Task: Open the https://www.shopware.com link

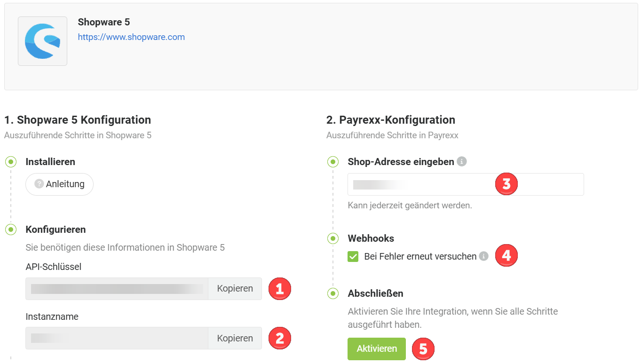Action: pyautogui.click(x=131, y=37)
